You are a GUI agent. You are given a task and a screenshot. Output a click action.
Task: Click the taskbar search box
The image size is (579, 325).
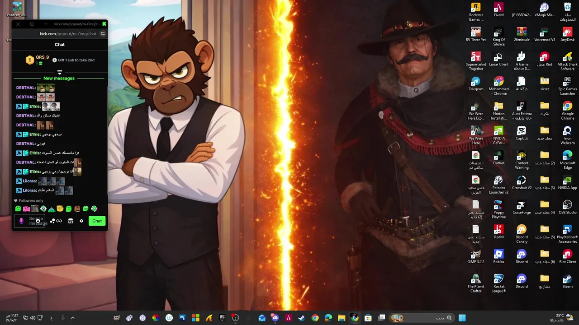click(422, 318)
